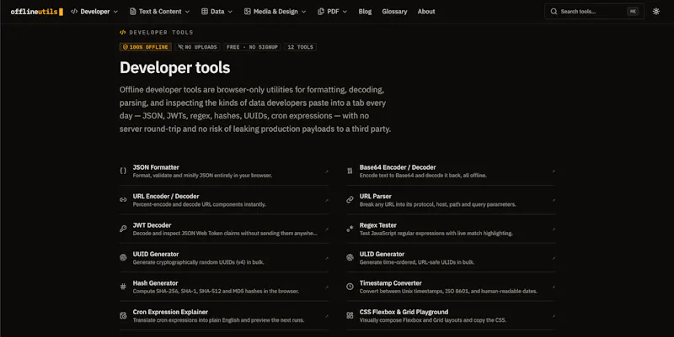Open the Regex Tester tool

[451, 229]
